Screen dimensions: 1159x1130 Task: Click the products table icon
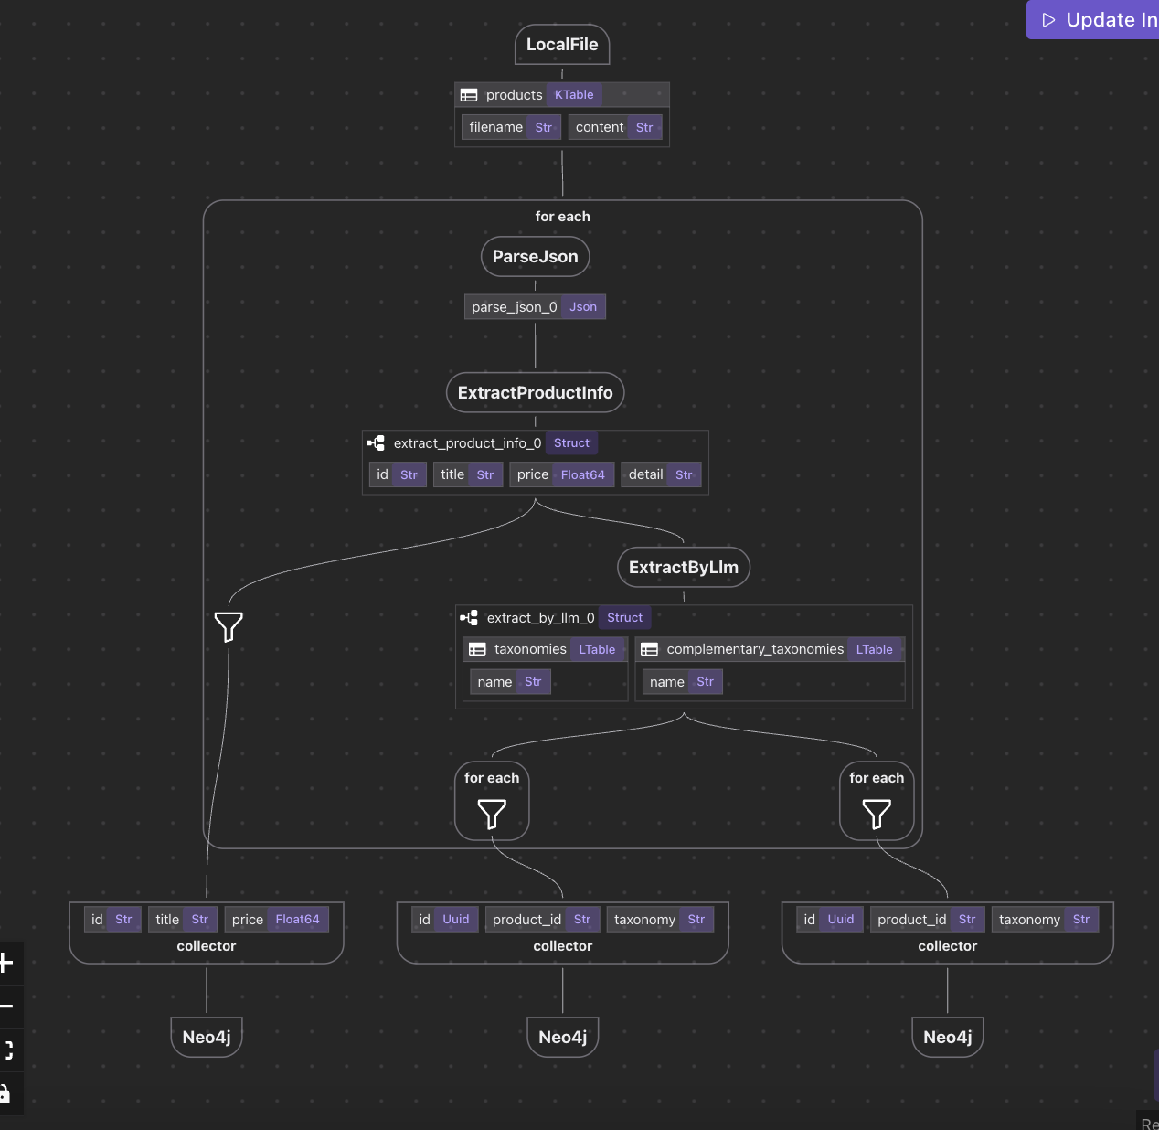click(x=469, y=95)
